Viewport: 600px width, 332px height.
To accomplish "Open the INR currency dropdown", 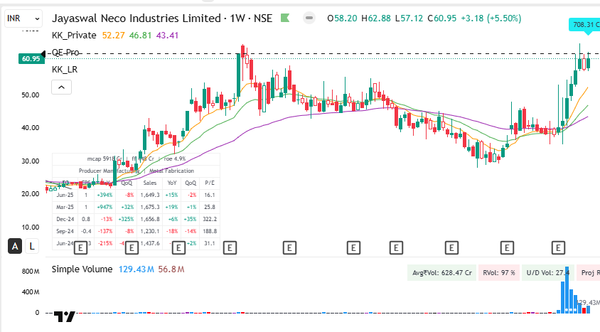I will [23, 18].
